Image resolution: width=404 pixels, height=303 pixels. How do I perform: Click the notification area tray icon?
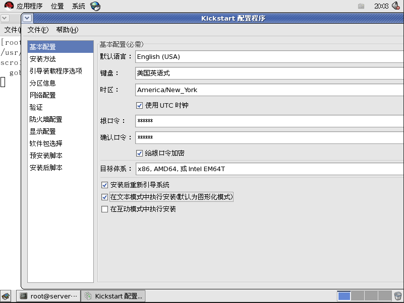361,6
